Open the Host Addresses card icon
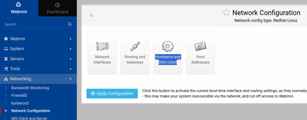Screen dimensions: 307x120 [200, 46]
